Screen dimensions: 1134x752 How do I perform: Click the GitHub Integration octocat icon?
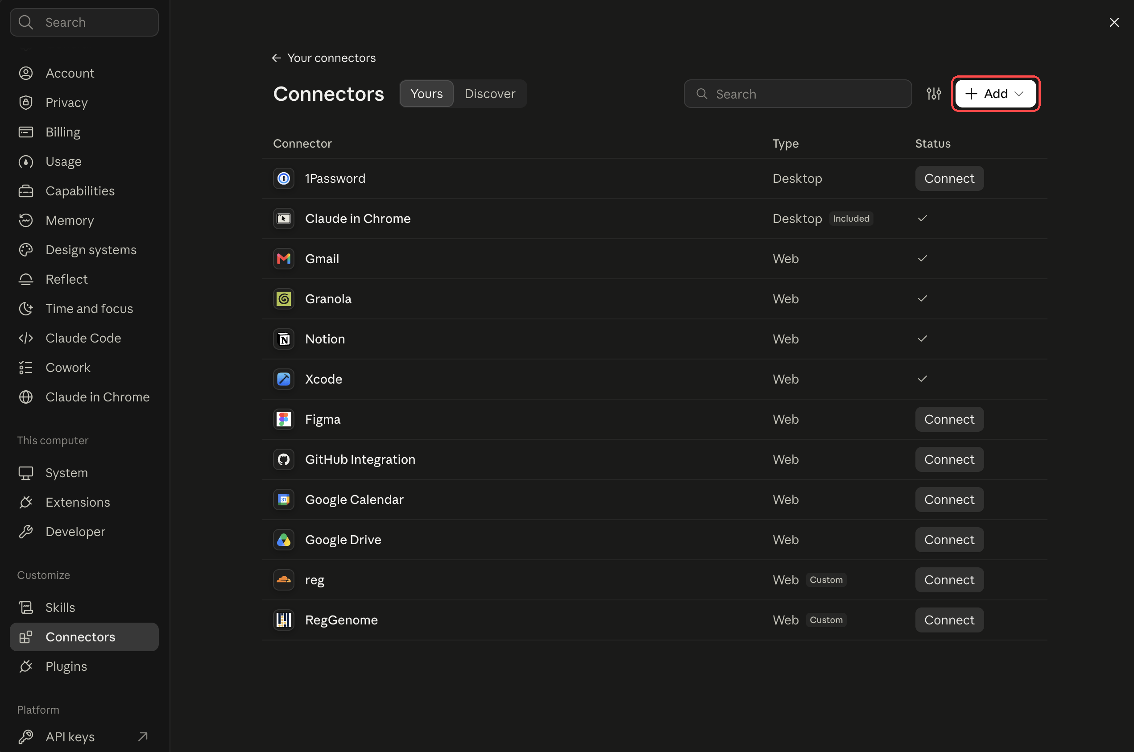point(284,459)
